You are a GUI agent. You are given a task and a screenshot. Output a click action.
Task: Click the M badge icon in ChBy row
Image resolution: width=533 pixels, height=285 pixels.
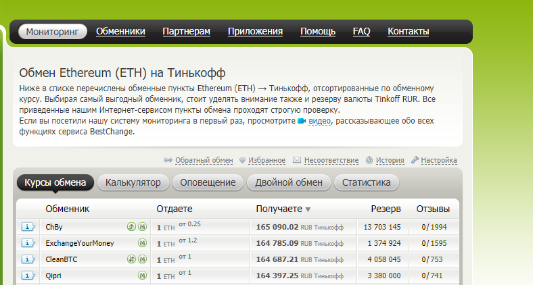click(143, 227)
